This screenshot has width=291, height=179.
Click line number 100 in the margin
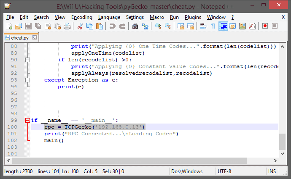(12, 127)
